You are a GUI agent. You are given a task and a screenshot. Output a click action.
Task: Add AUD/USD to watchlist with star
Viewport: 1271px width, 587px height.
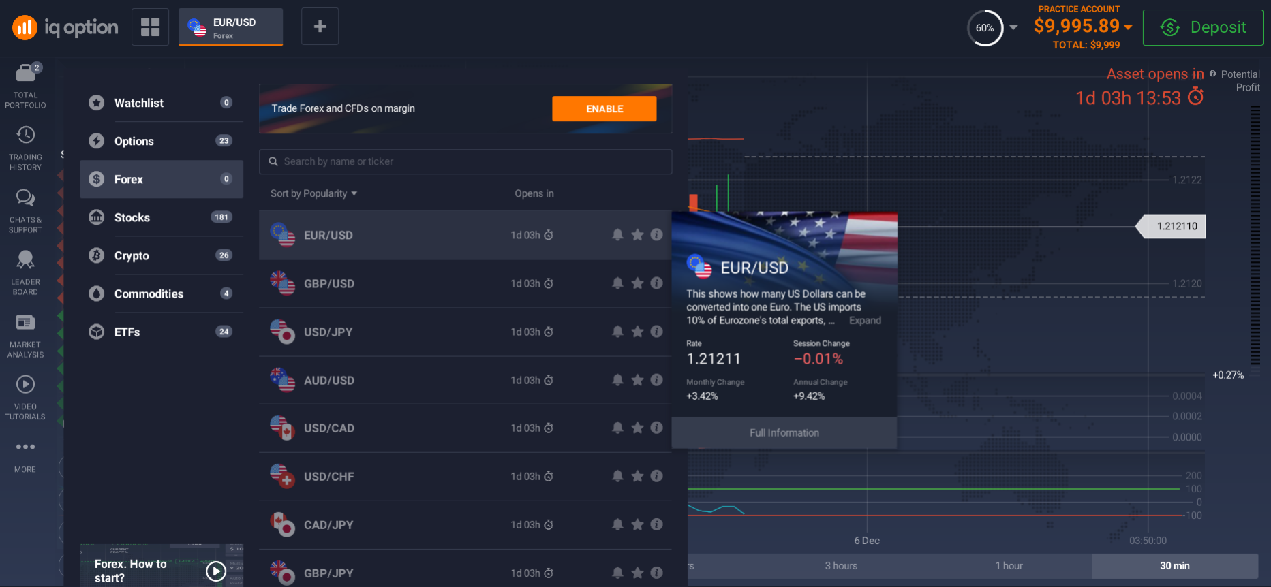pos(637,380)
